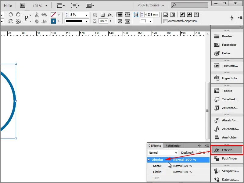
Task: Open the Hyperlinks panel
Action: click(x=227, y=78)
